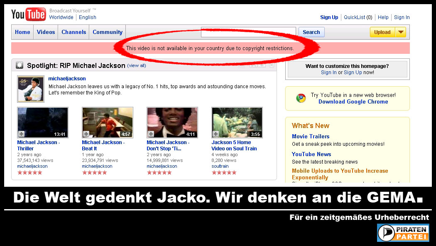Click the star rating under Thriller

[30, 173]
